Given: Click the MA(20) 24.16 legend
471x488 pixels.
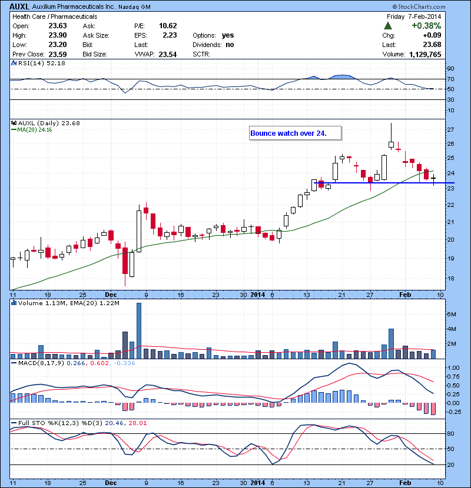Looking at the screenshot, I should 31,130.
